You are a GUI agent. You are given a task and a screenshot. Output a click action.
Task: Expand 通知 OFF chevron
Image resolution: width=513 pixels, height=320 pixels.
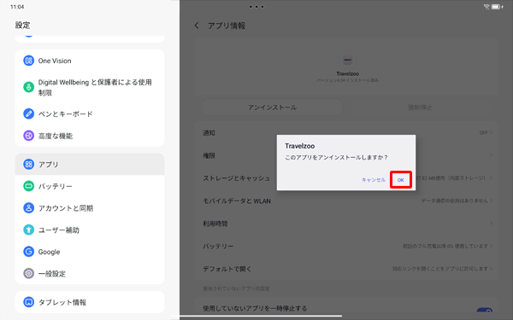[491, 132]
